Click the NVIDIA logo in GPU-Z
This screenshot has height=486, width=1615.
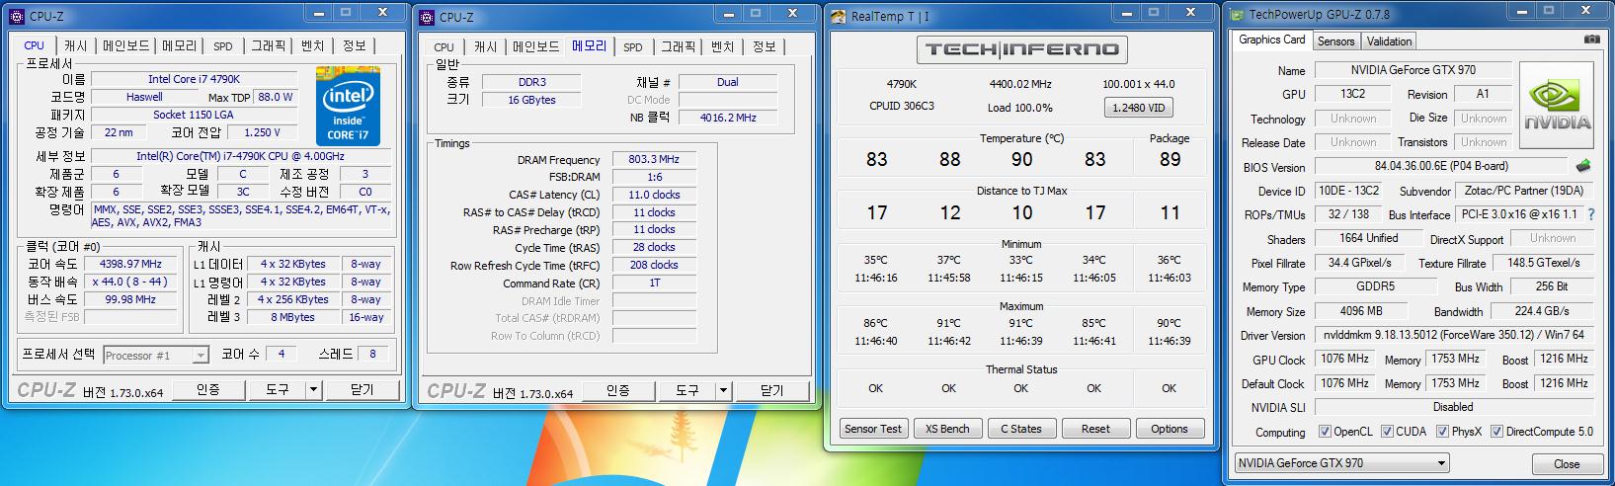pyautogui.click(x=1557, y=107)
